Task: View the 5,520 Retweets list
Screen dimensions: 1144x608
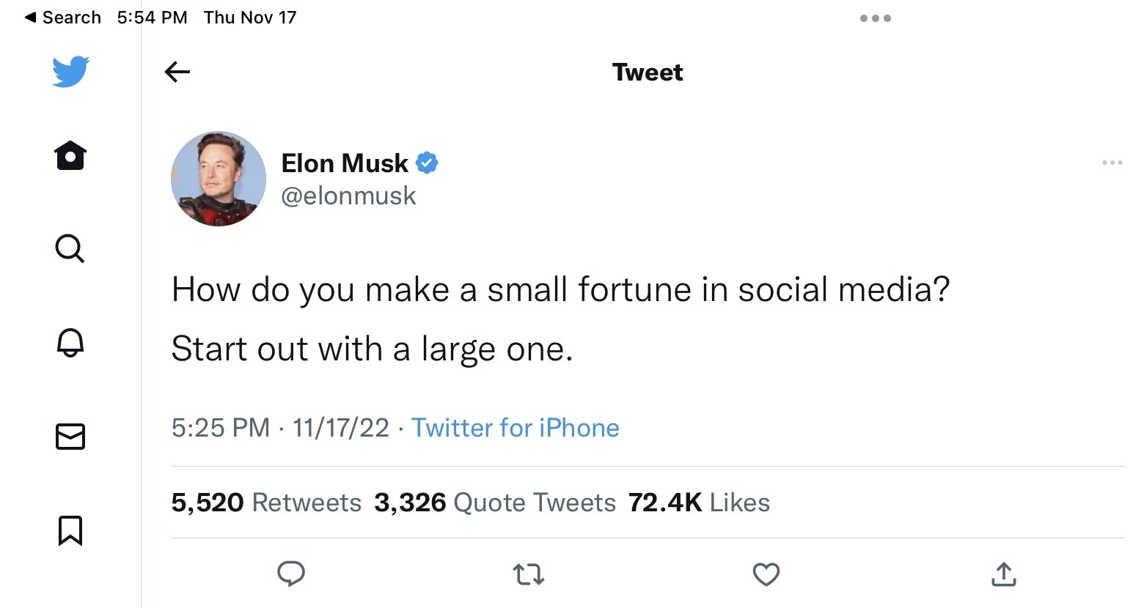Action: coord(266,503)
